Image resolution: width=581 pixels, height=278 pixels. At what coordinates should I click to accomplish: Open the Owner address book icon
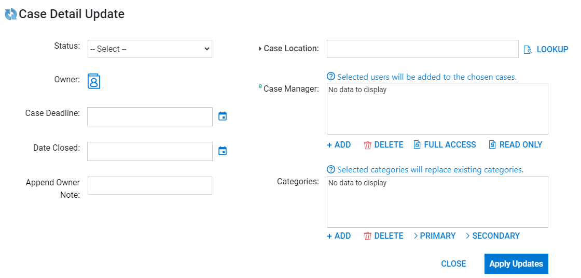tap(94, 81)
